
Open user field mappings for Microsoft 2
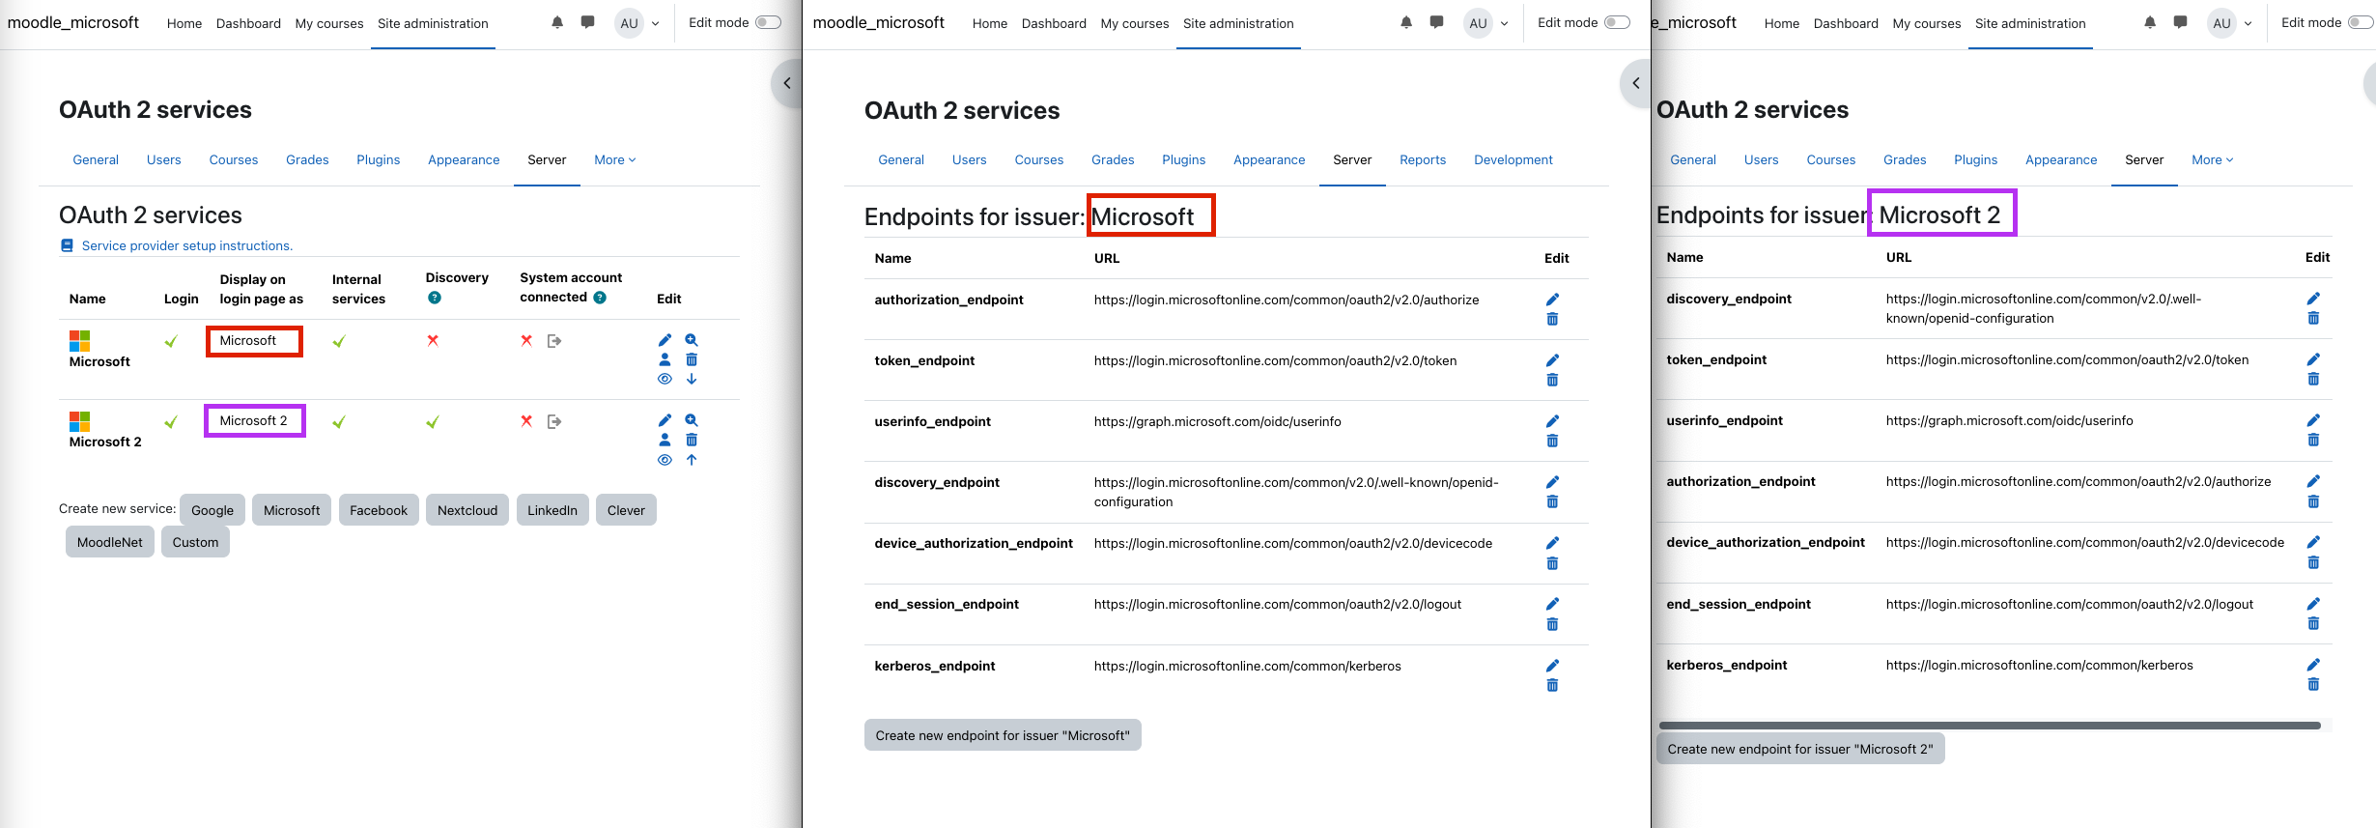point(665,440)
